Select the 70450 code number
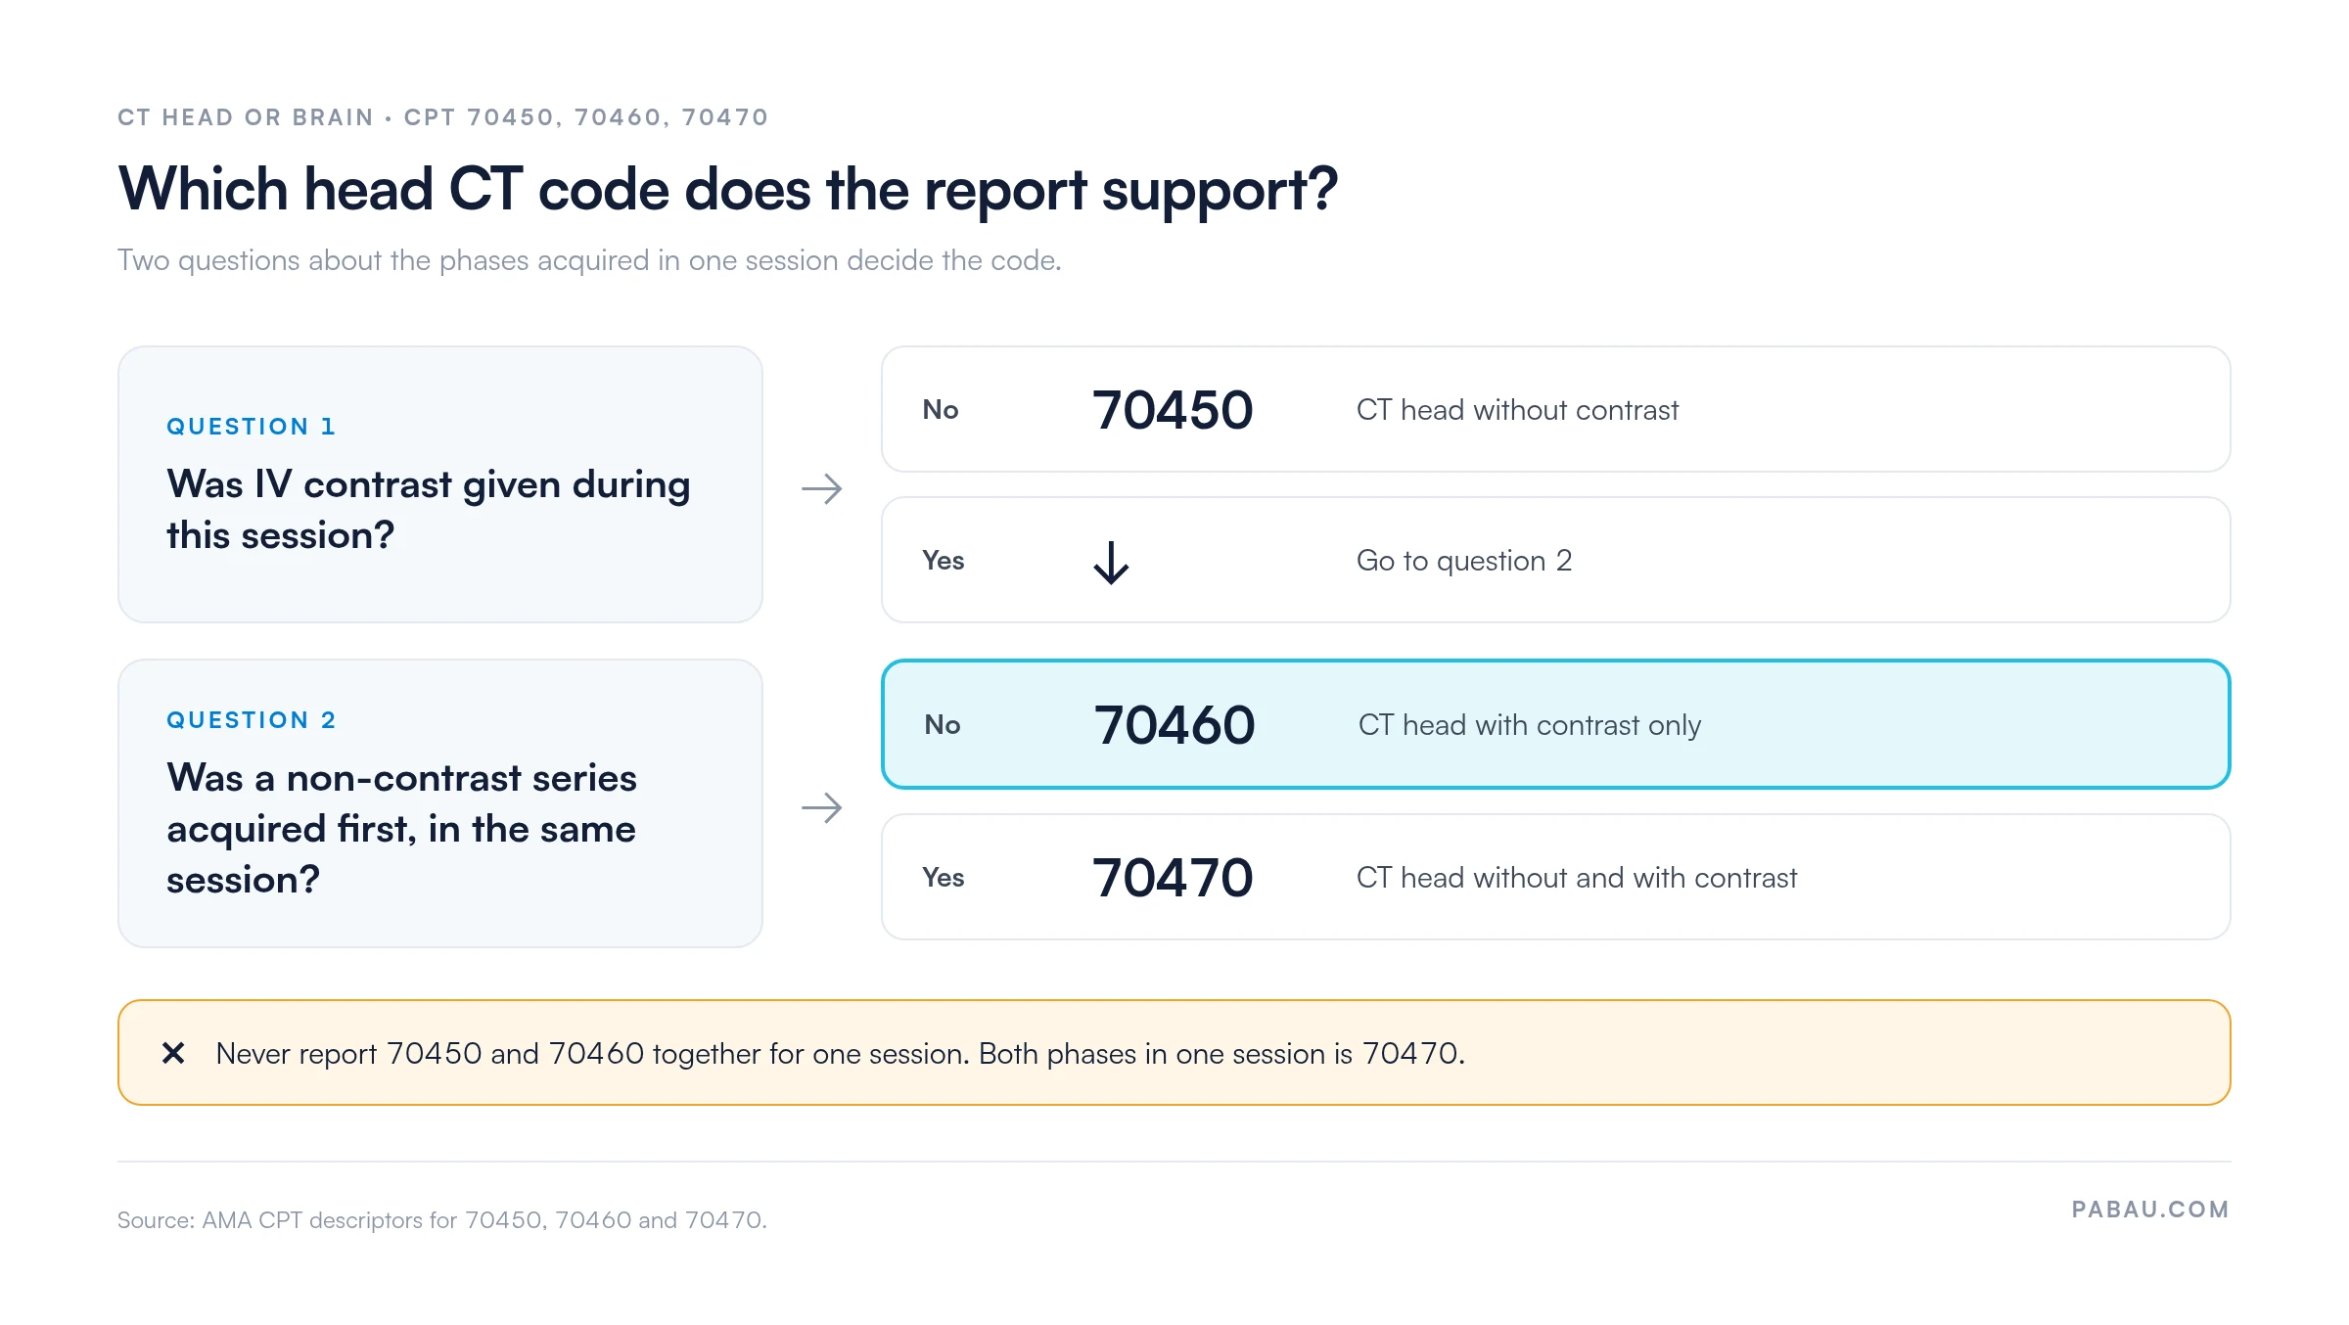 1173,409
